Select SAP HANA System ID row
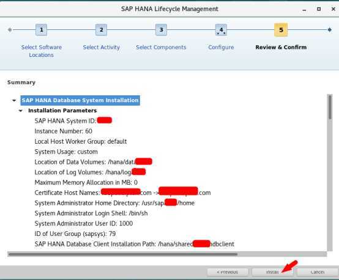This screenshot has width=339, height=280. 73,121
